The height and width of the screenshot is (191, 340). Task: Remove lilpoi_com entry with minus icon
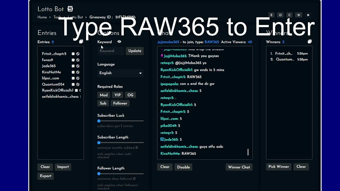tap(73, 78)
